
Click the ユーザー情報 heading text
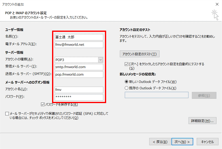(x=14, y=30)
